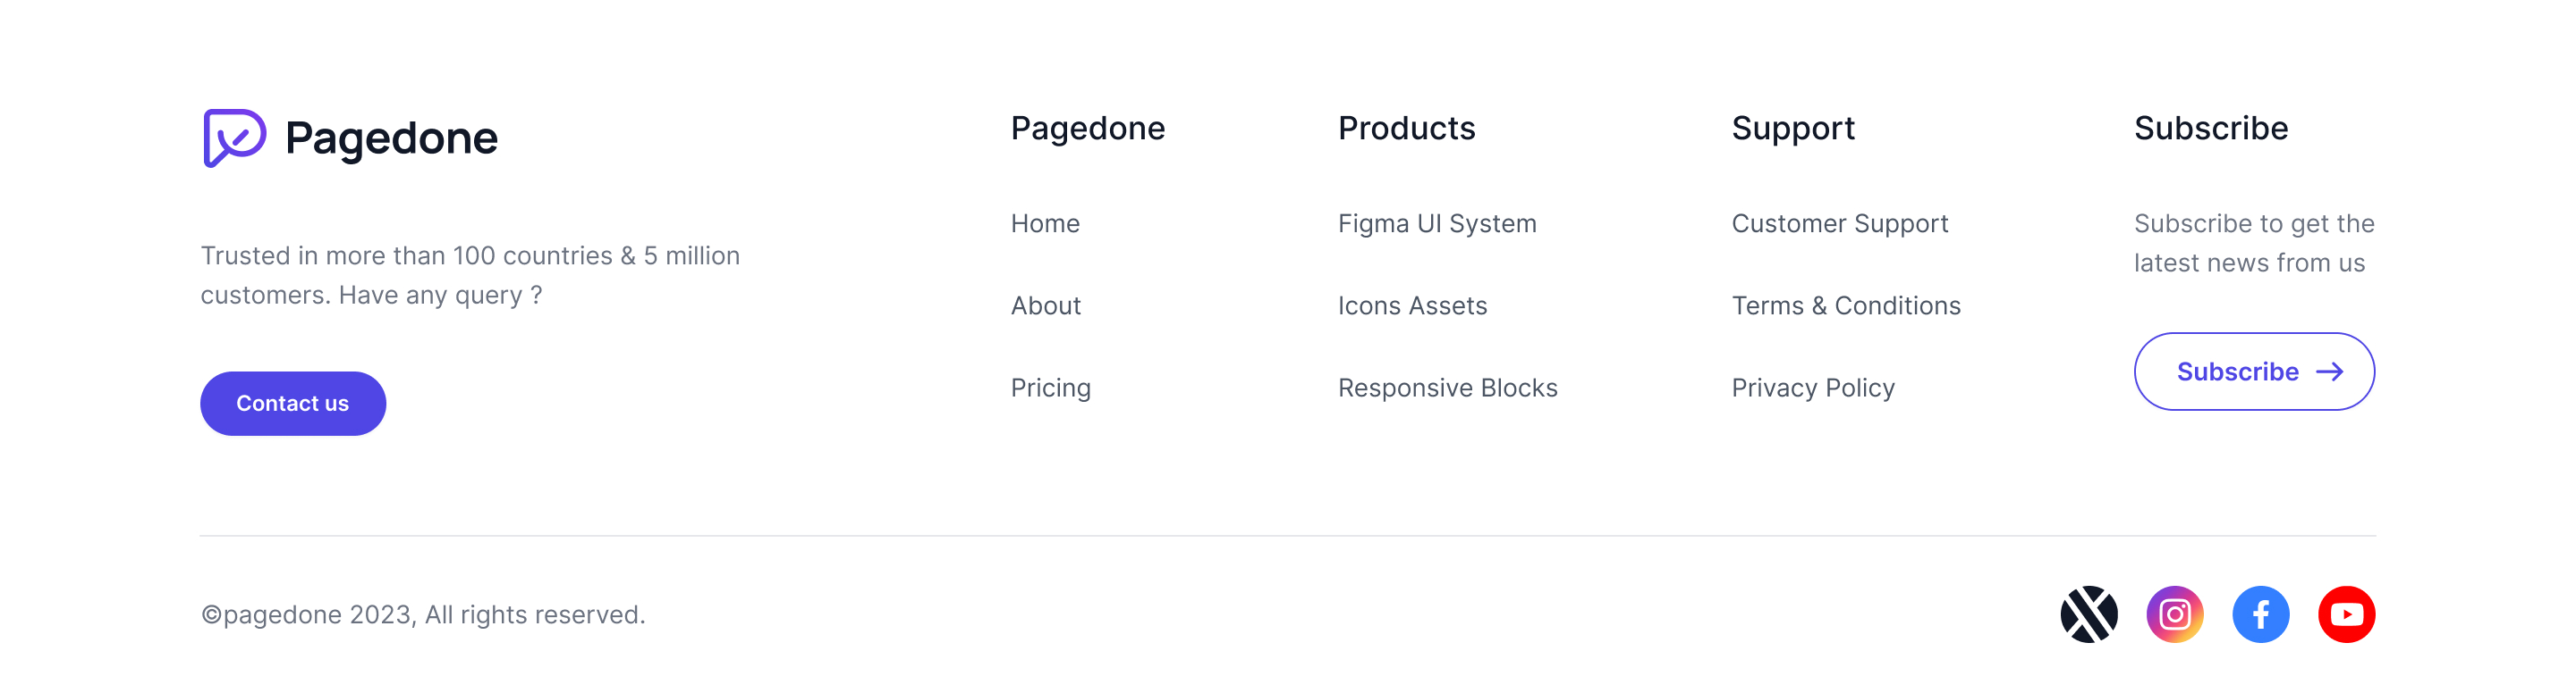Open the X (Twitter) social icon
This screenshot has height=693, width=2576.
(x=2088, y=614)
